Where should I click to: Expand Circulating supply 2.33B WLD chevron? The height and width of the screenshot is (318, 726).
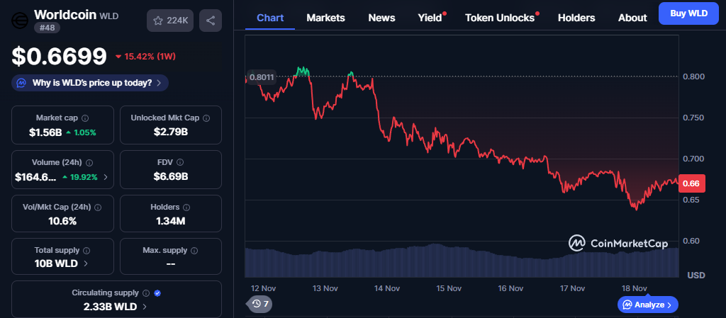click(144, 307)
